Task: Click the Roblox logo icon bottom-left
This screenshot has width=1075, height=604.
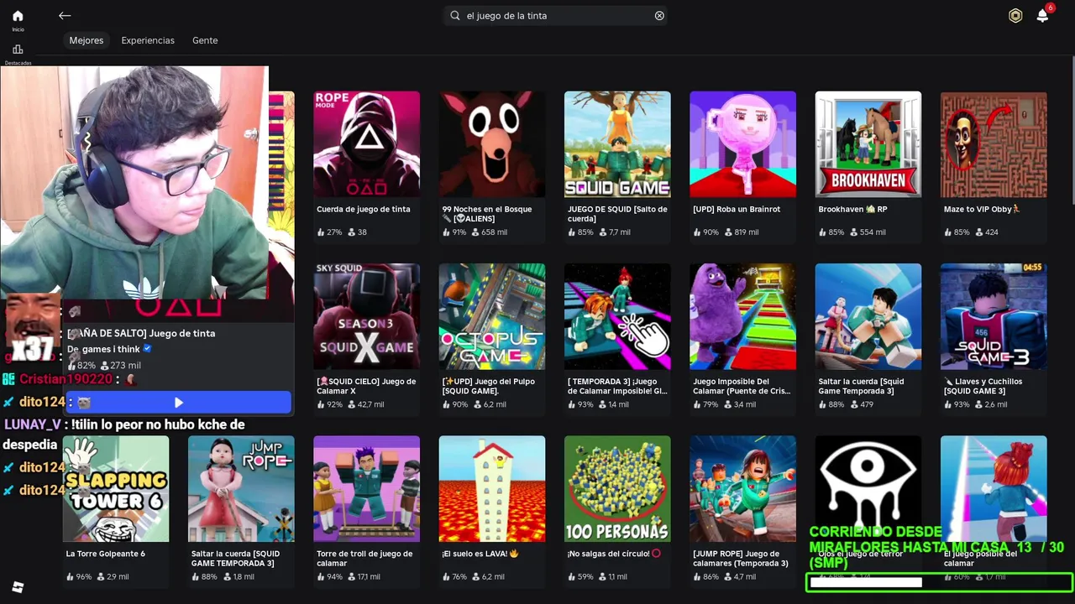Action: coord(18,587)
